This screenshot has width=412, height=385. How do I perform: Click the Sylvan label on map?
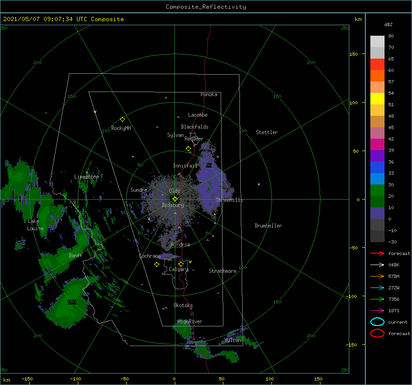click(x=175, y=135)
